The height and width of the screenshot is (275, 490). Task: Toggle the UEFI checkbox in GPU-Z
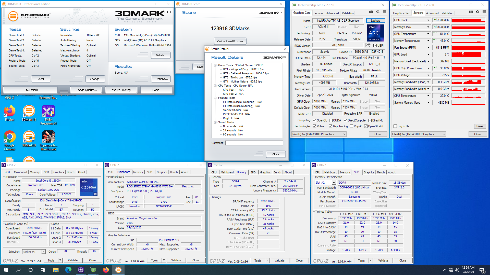pos(375,46)
